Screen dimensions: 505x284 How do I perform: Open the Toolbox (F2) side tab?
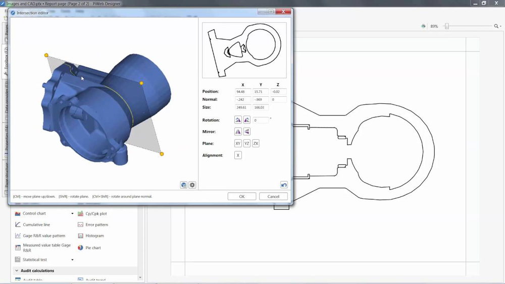tap(6, 62)
